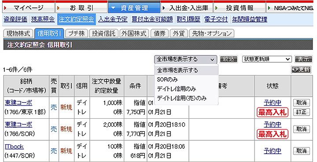This screenshot has width=317, height=162.
Task: Open the お取引 top menu
Action: coord(81,8)
